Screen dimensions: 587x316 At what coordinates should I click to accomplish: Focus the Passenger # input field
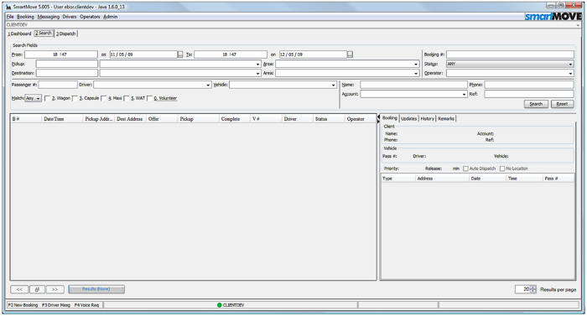coord(58,85)
